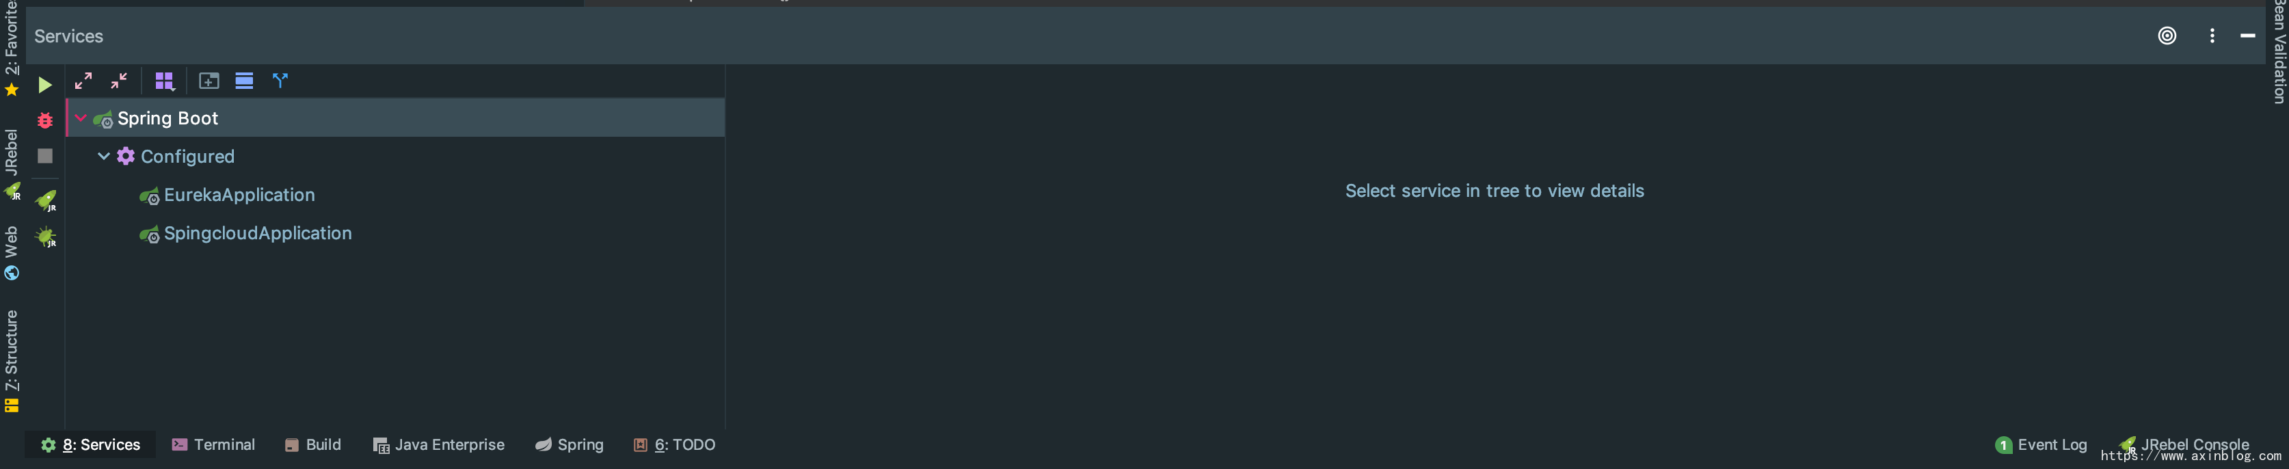Run with JRebel rocket icon
This screenshot has height=469, width=2289.
pyautogui.click(x=45, y=201)
